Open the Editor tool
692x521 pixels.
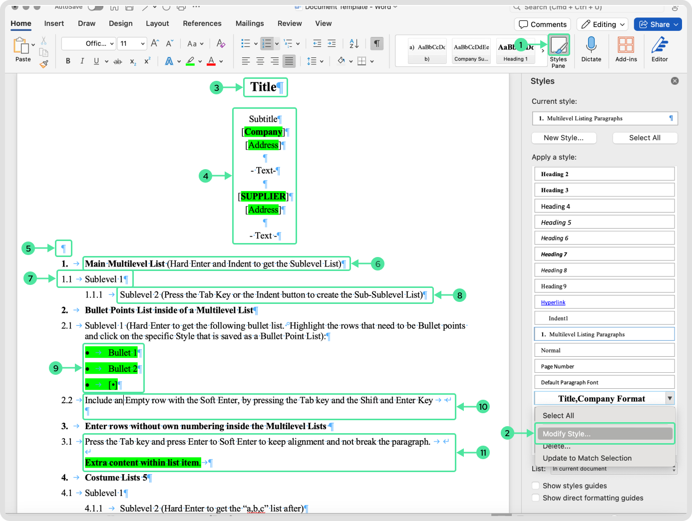coord(659,45)
